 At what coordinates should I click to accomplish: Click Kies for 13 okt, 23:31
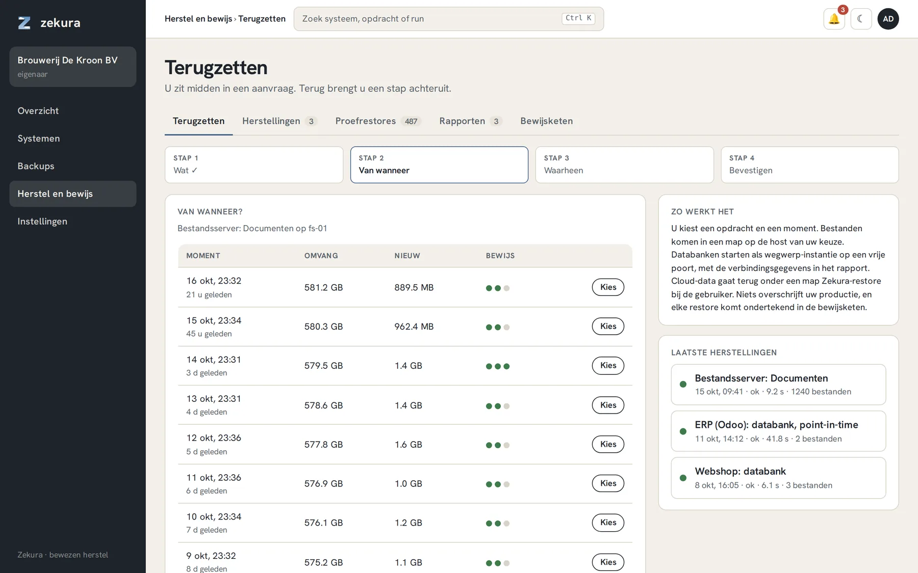click(x=608, y=405)
